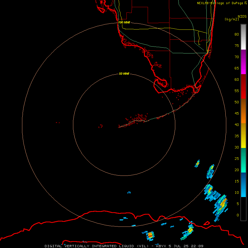Image resolution: width=248 pixels, height=248 pixels.
Task: Click the scale value 15
Action: (237, 181)
